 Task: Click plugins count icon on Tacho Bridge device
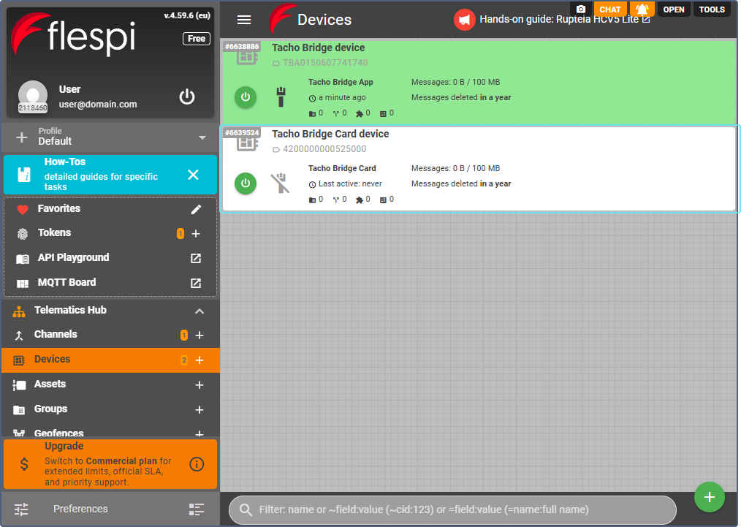point(359,113)
